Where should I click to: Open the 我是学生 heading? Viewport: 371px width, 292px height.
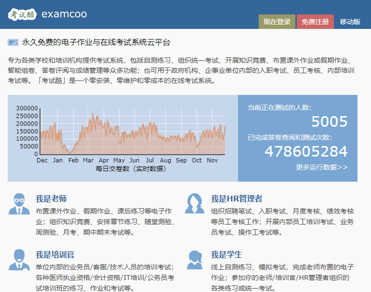tap(226, 254)
